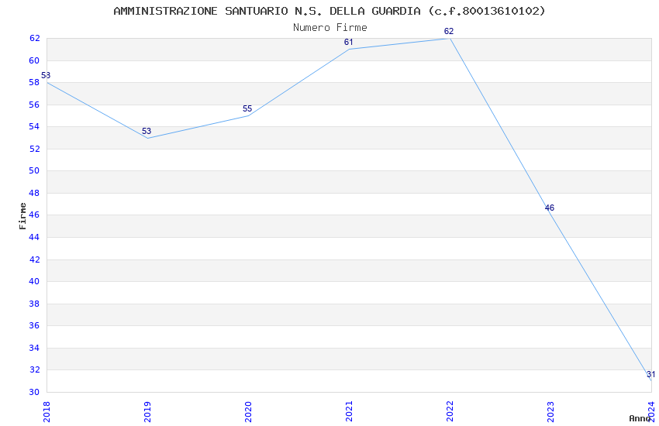Click the y-axis tick label 56
This screenshot has height=426, width=659.
[x=34, y=105]
